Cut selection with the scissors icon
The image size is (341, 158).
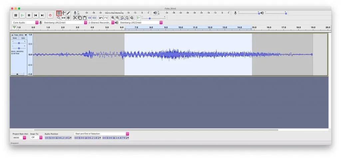tap(75, 18)
